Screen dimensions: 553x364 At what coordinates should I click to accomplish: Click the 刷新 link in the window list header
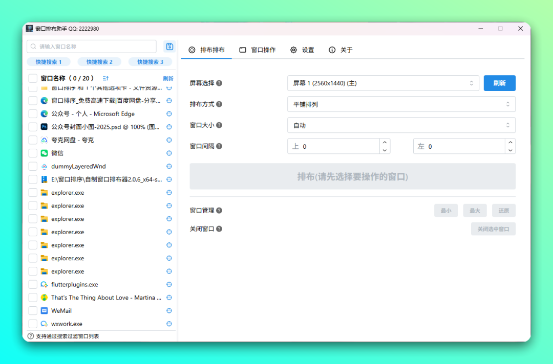(168, 79)
